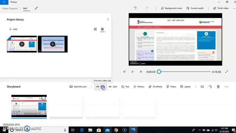Open storyboard more options menu

[226, 87]
